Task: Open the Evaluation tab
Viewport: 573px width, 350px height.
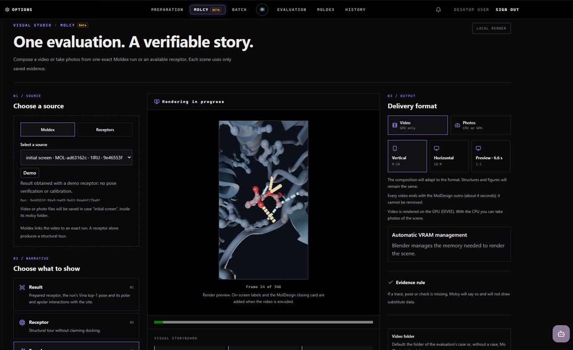Action: click(292, 9)
